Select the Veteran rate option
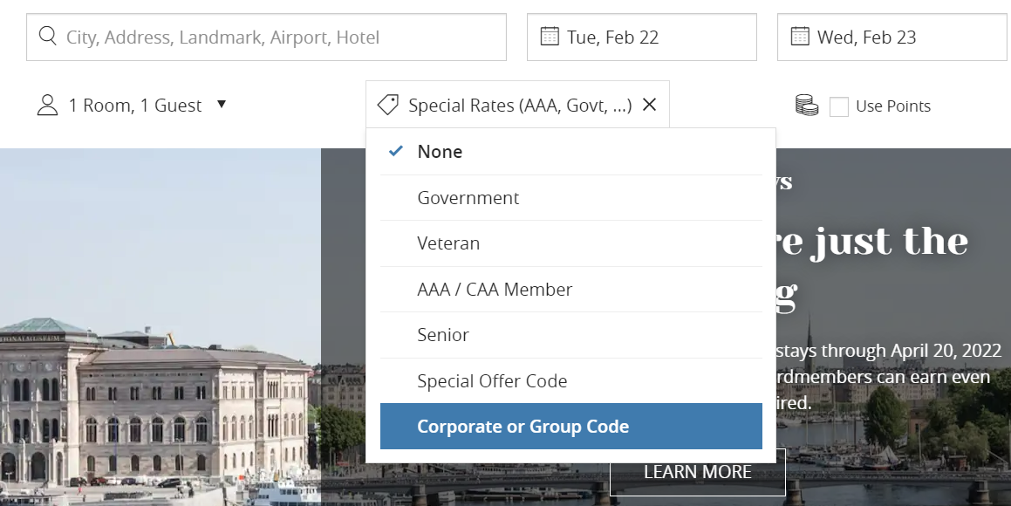The height and width of the screenshot is (506, 1011). point(448,243)
